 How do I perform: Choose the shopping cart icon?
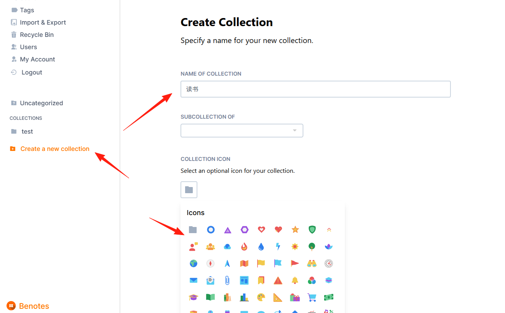click(312, 297)
